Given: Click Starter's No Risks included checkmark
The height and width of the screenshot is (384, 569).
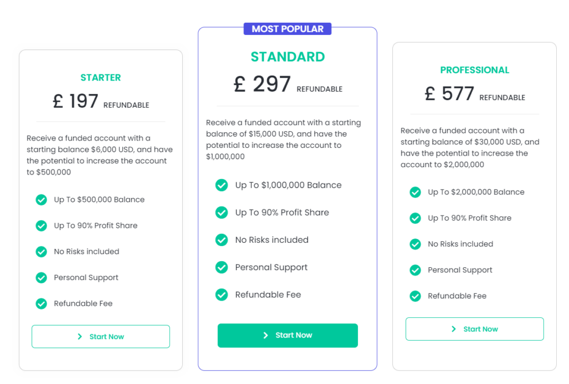Looking at the screenshot, I should pyautogui.click(x=41, y=252).
